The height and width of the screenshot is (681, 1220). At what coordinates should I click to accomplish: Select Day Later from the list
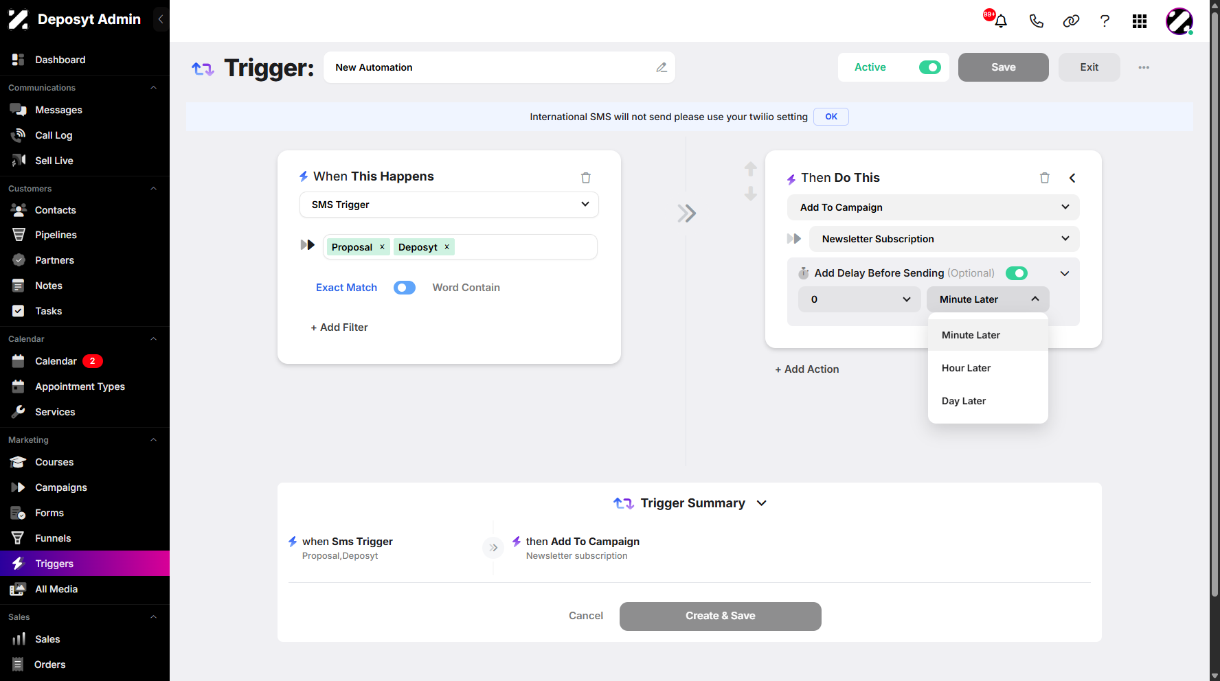[988, 401]
